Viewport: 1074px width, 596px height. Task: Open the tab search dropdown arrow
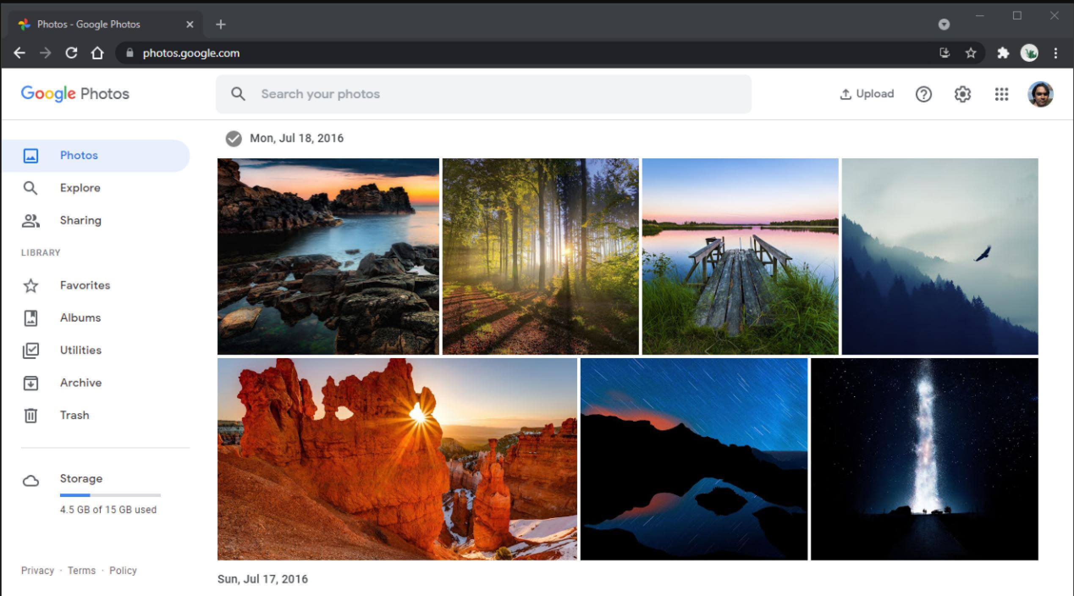coord(944,25)
